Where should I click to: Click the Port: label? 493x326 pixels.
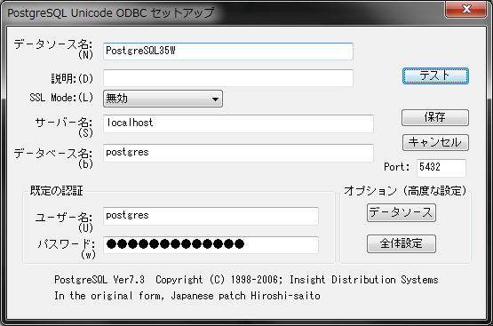(397, 167)
